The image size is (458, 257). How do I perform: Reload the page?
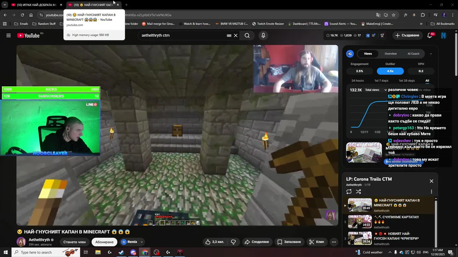coord(22,15)
